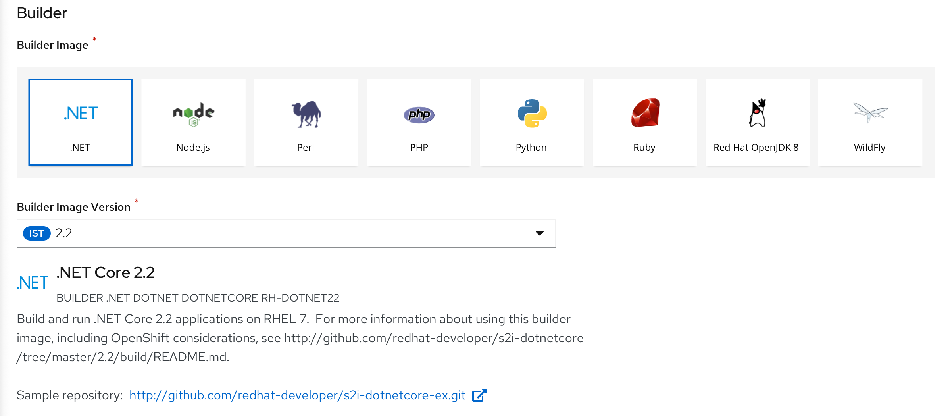The height and width of the screenshot is (416, 950).
Task: Click the description text mentioning RHEL 7
Action: pyautogui.click(x=300, y=338)
